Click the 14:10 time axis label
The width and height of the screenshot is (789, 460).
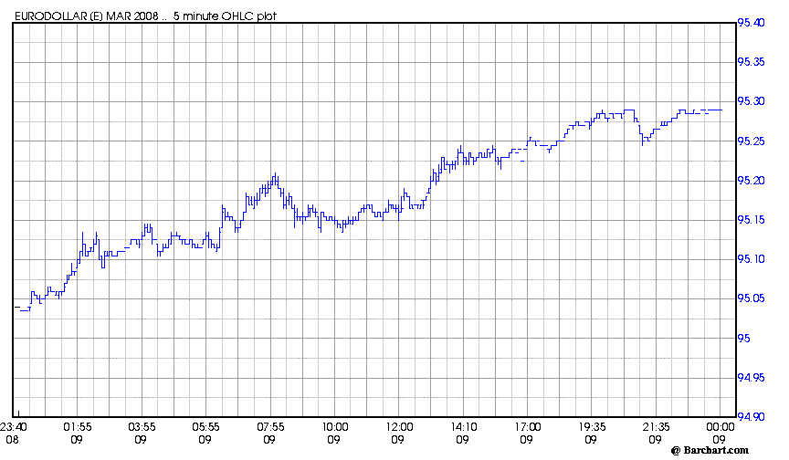coord(463,427)
